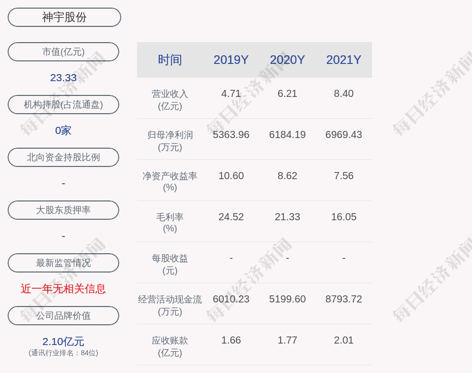Select the 2019Y column header
472x373 pixels.
point(231,60)
